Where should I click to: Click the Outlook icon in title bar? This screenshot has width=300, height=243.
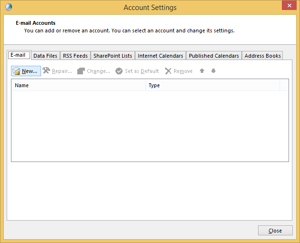pyautogui.click(x=9, y=7)
